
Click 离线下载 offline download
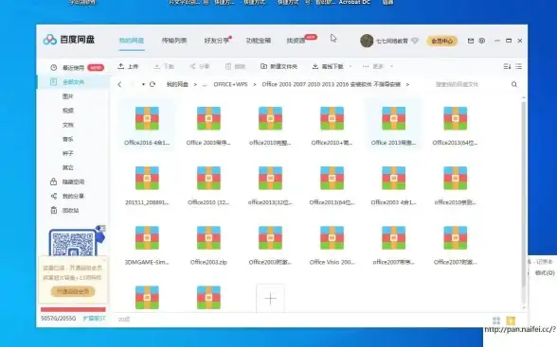[x=328, y=66]
